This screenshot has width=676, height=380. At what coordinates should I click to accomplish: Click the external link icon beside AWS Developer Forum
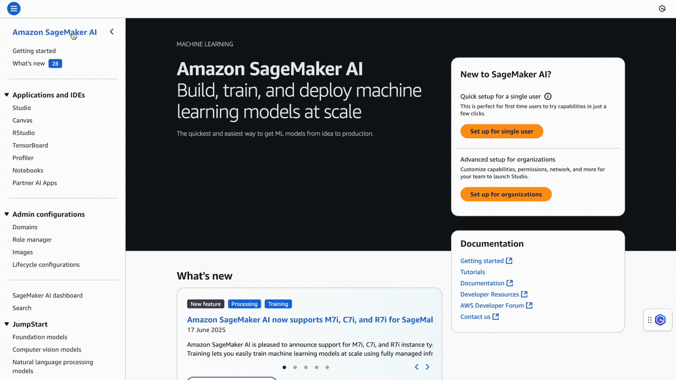point(529,305)
